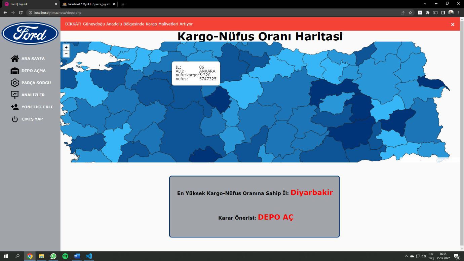Open the Chrome extensions puzzle icon

(x=428, y=12)
